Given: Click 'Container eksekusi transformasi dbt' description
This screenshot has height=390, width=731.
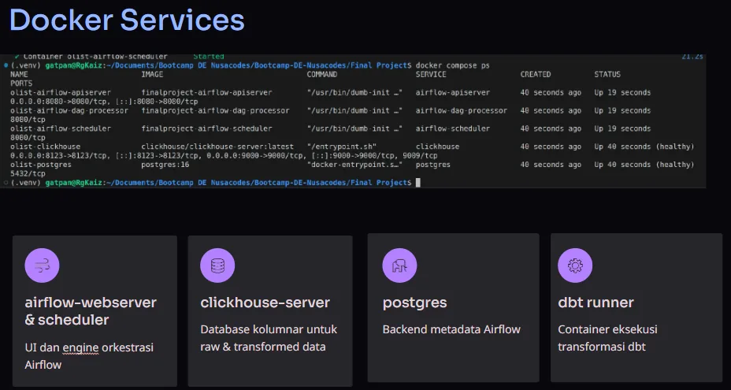Looking at the screenshot, I should tap(607, 338).
